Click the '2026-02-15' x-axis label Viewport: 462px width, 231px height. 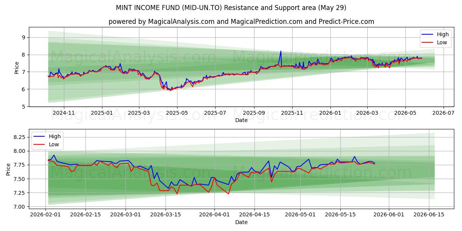86,215
